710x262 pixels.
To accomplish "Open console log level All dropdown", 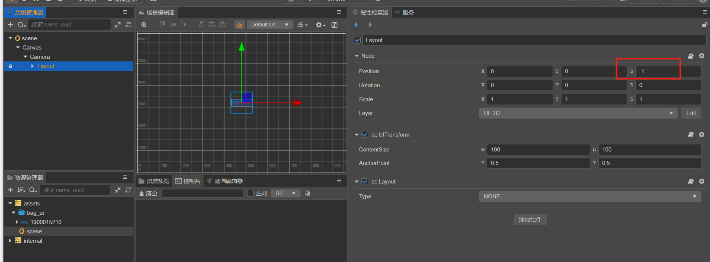I will click(x=285, y=193).
